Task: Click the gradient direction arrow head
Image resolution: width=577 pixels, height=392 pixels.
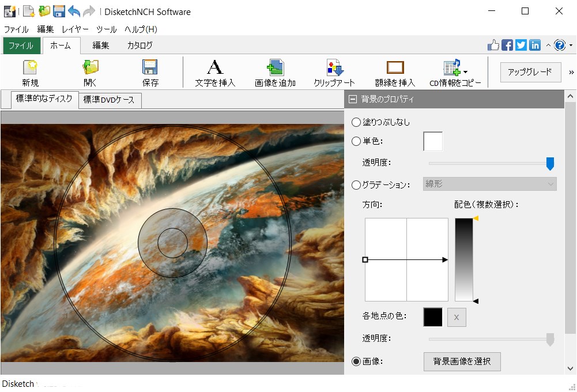Action: tap(445, 260)
